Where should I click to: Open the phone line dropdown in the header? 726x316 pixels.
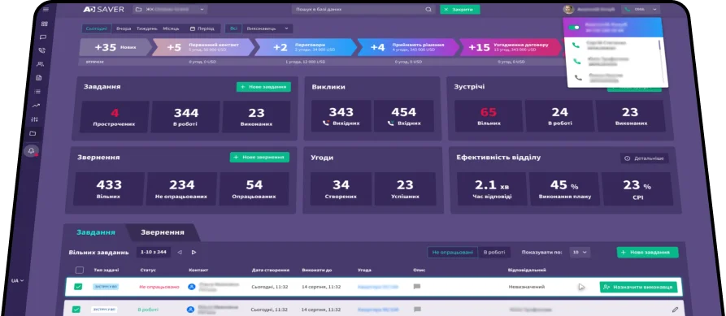point(641,9)
